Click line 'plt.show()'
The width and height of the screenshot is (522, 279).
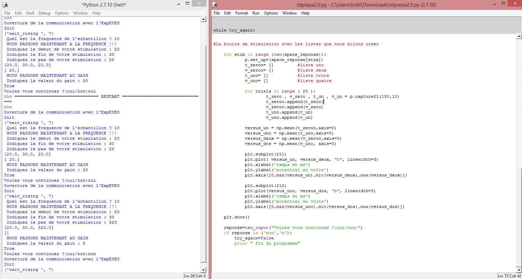tap(237, 217)
